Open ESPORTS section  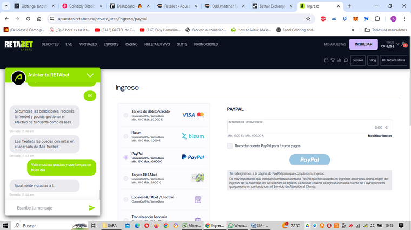pyautogui.click(x=111, y=44)
